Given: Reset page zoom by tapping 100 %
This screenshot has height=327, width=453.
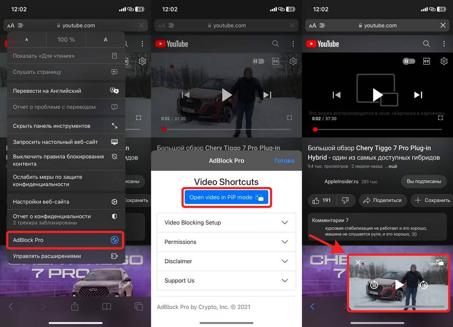Looking at the screenshot, I should pos(66,40).
